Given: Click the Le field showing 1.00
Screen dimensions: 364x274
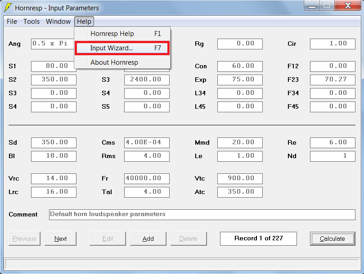Looking at the screenshot, I should tap(240, 156).
